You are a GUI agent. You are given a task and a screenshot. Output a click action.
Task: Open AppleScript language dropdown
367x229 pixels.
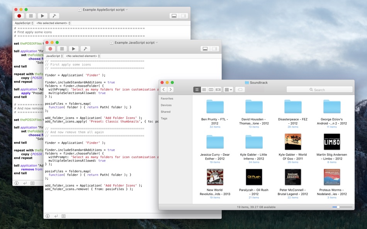coord(24,23)
